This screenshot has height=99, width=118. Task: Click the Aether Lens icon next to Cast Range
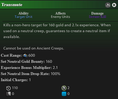click(x=25, y=56)
